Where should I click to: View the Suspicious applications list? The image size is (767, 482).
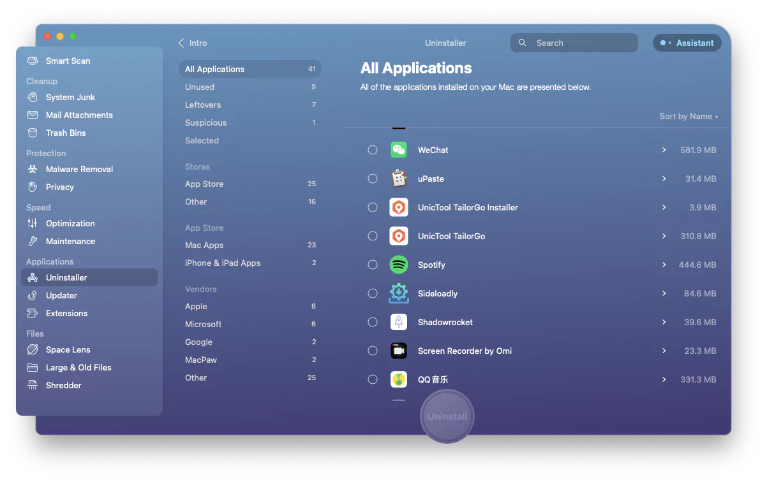[x=207, y=122]
